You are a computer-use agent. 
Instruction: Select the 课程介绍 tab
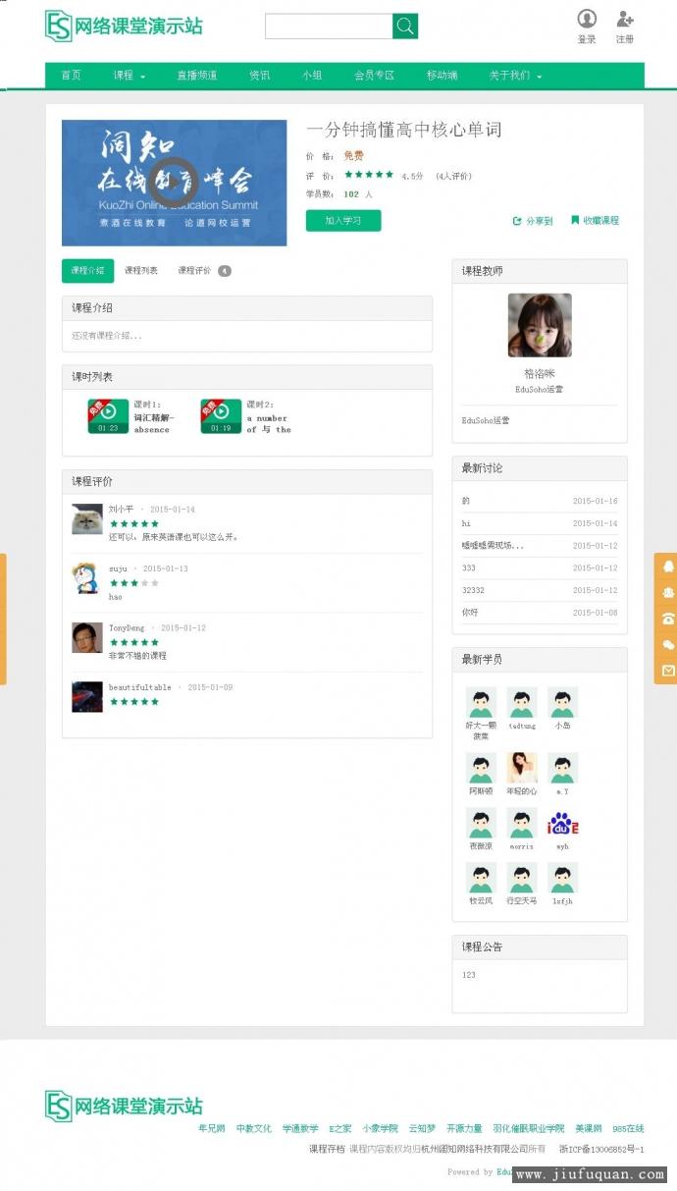pyautogui.click(x=87, y=271)
